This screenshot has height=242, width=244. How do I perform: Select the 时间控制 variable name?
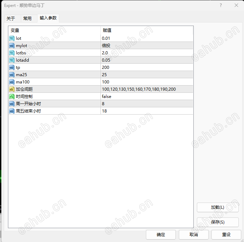point(24,97)
